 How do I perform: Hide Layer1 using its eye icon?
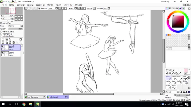point(3,52)
